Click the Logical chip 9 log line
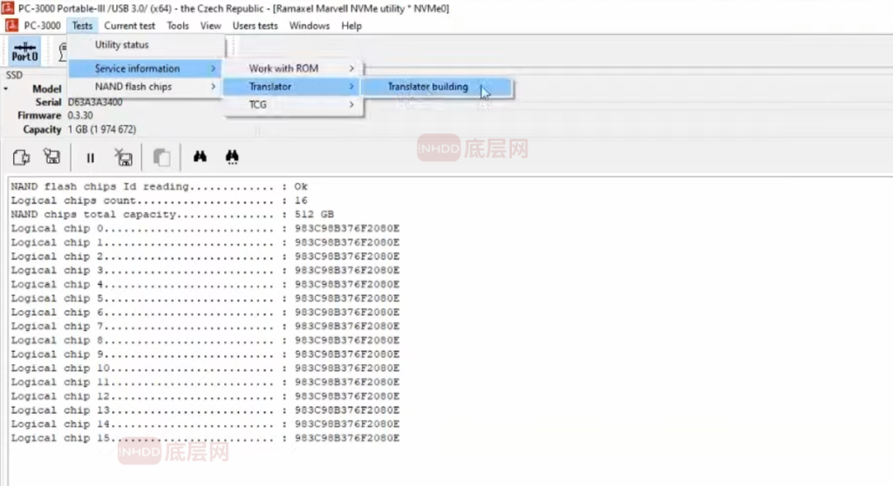 coord(205,354)
